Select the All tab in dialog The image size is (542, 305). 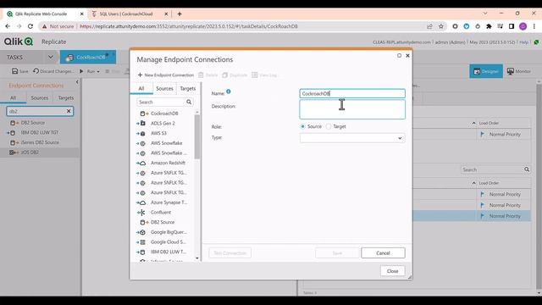click(x=141, y=88)
